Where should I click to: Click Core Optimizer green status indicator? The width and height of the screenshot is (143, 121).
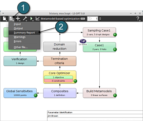pyautogui.click(x=75, y=81)
